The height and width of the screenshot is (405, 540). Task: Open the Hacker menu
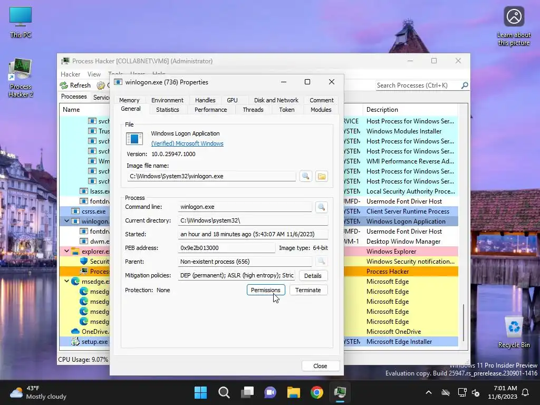point(71,74)
